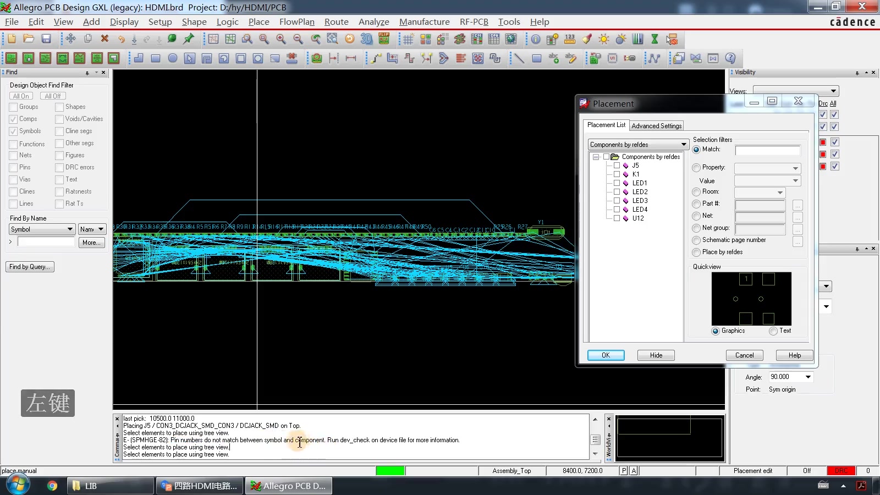The image size is (880, 495).
Task: Toggle the Comps checkbox in Find filter
Action: click(13, 119)
